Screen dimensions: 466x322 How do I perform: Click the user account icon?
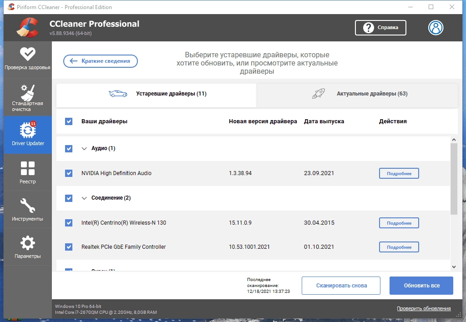click(x=436, y=27)
